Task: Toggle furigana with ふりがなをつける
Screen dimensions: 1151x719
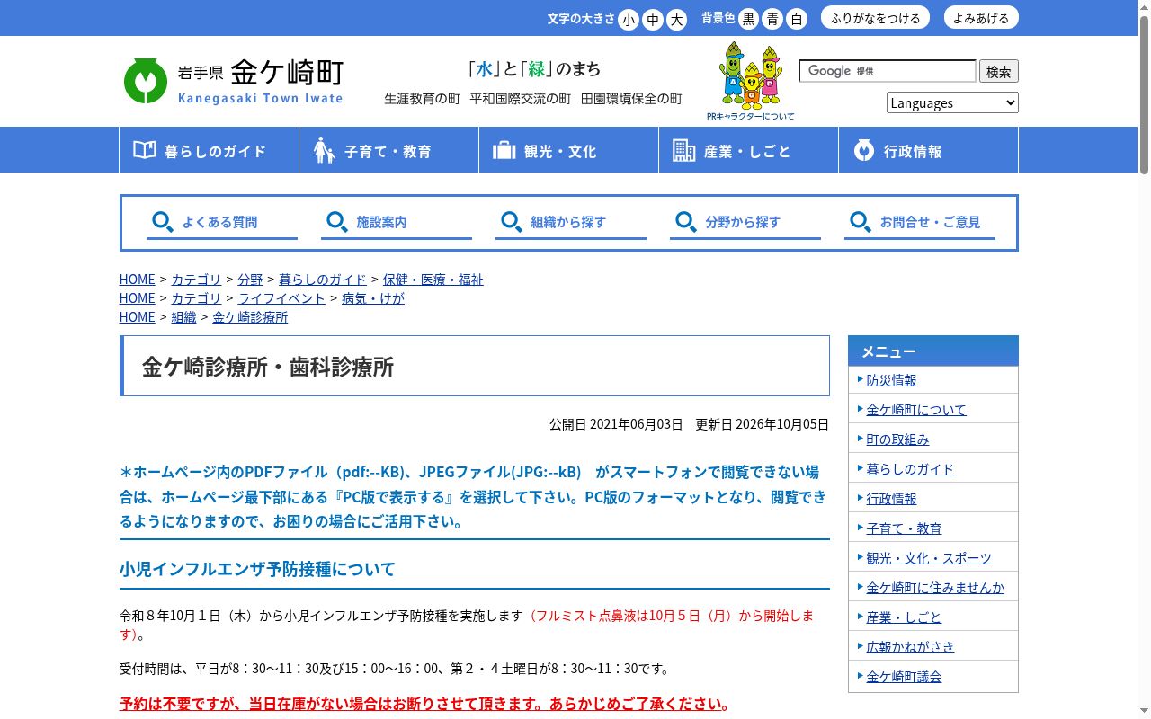Action: (x=875, y=18)
